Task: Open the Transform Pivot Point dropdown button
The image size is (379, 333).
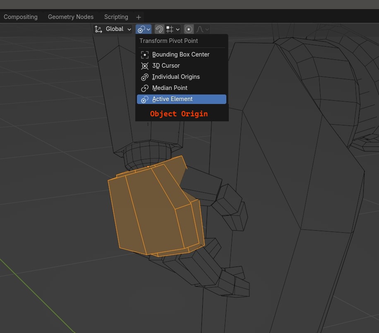Action: 144,29
